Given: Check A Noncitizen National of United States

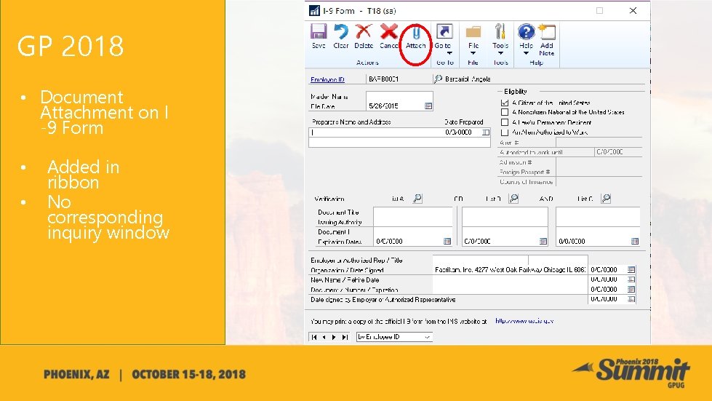Looking at the screenshot, I should pyautogui.click(x=505, y=112).
